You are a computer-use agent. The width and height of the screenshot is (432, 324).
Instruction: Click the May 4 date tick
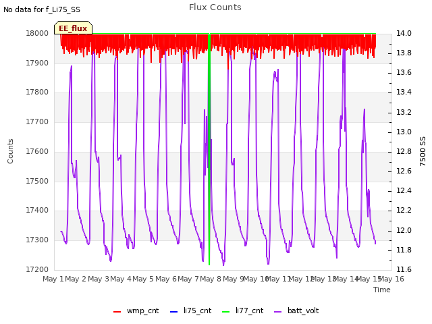point(121,279)
